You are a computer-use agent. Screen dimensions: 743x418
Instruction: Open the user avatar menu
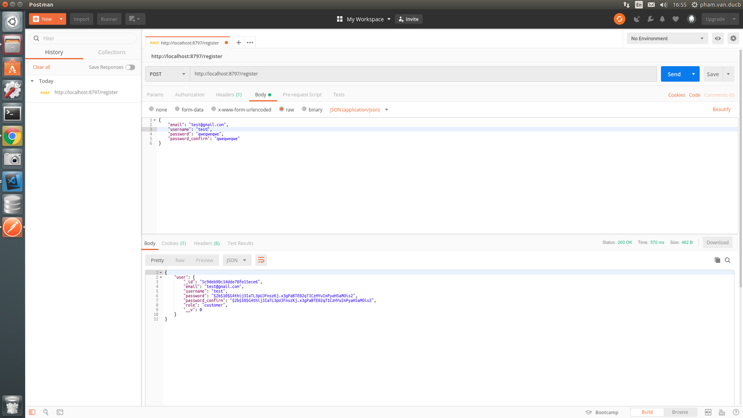coord(692,19)
